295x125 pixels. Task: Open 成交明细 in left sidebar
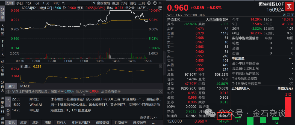click(x=3, y=68)
